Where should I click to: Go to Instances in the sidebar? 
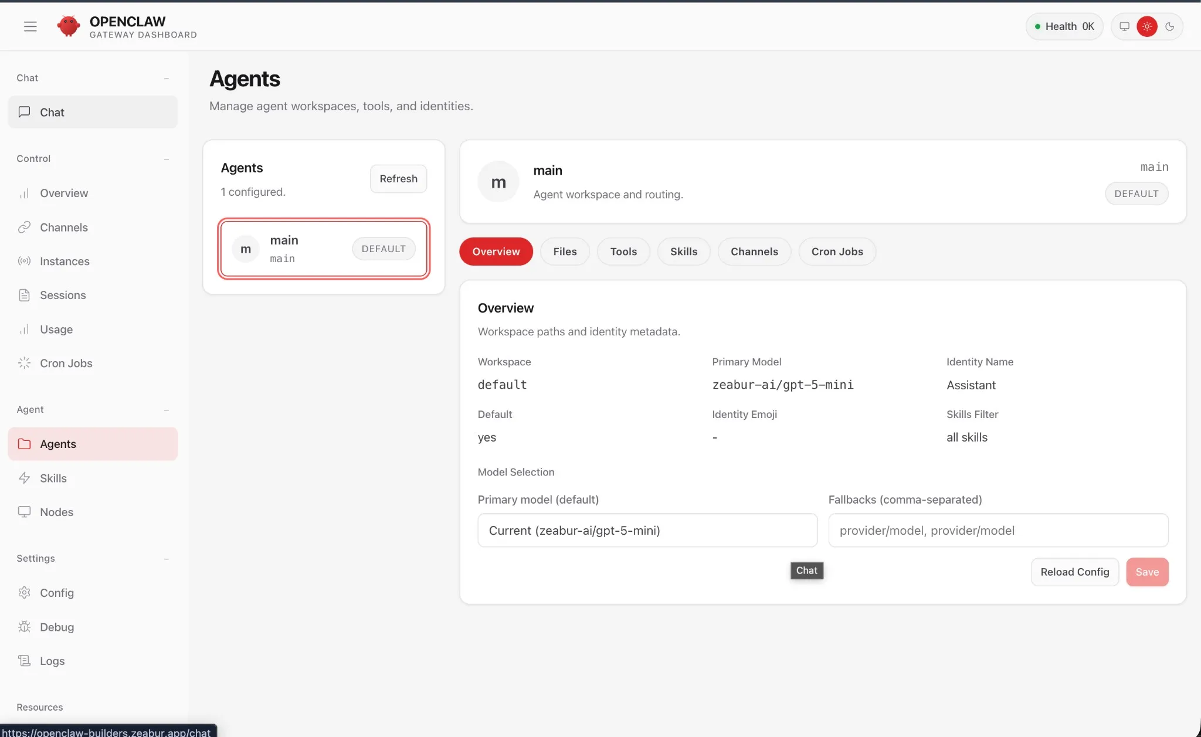[x=93, y=261]
